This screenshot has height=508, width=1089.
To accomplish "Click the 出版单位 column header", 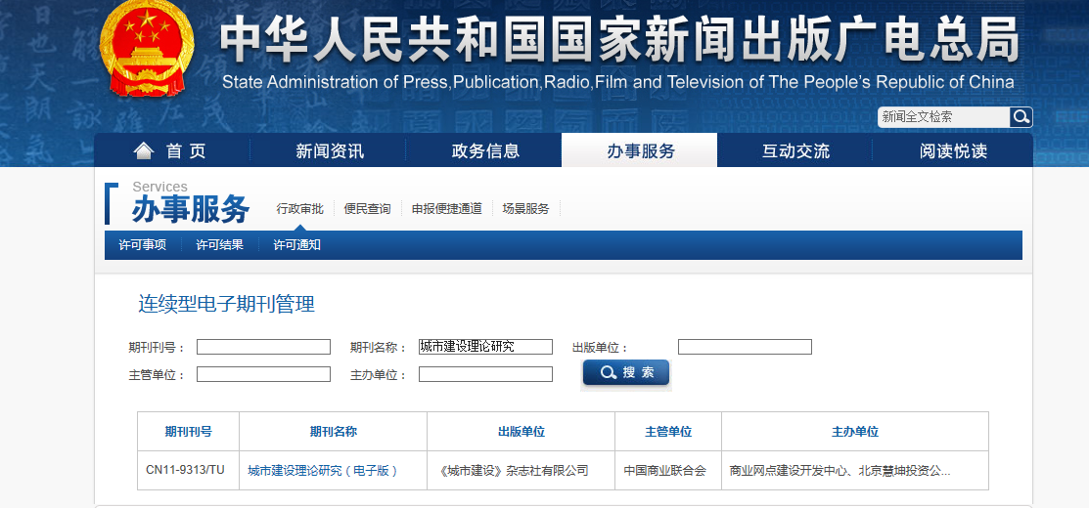I will [521, 432].
